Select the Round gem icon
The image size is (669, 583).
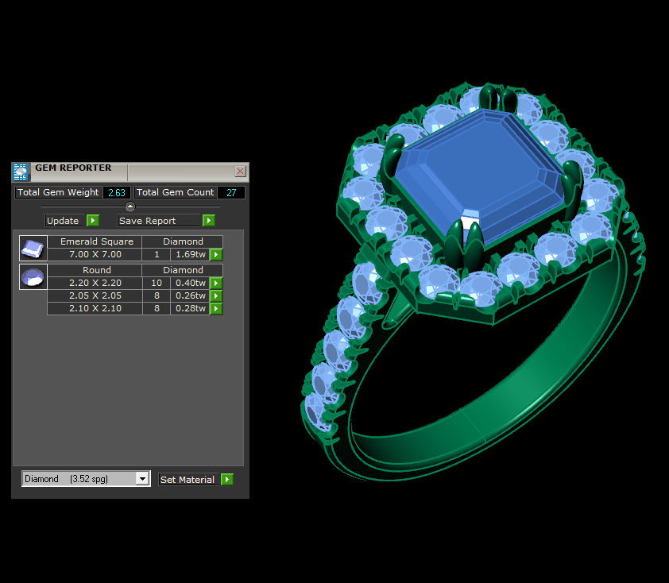33,277
